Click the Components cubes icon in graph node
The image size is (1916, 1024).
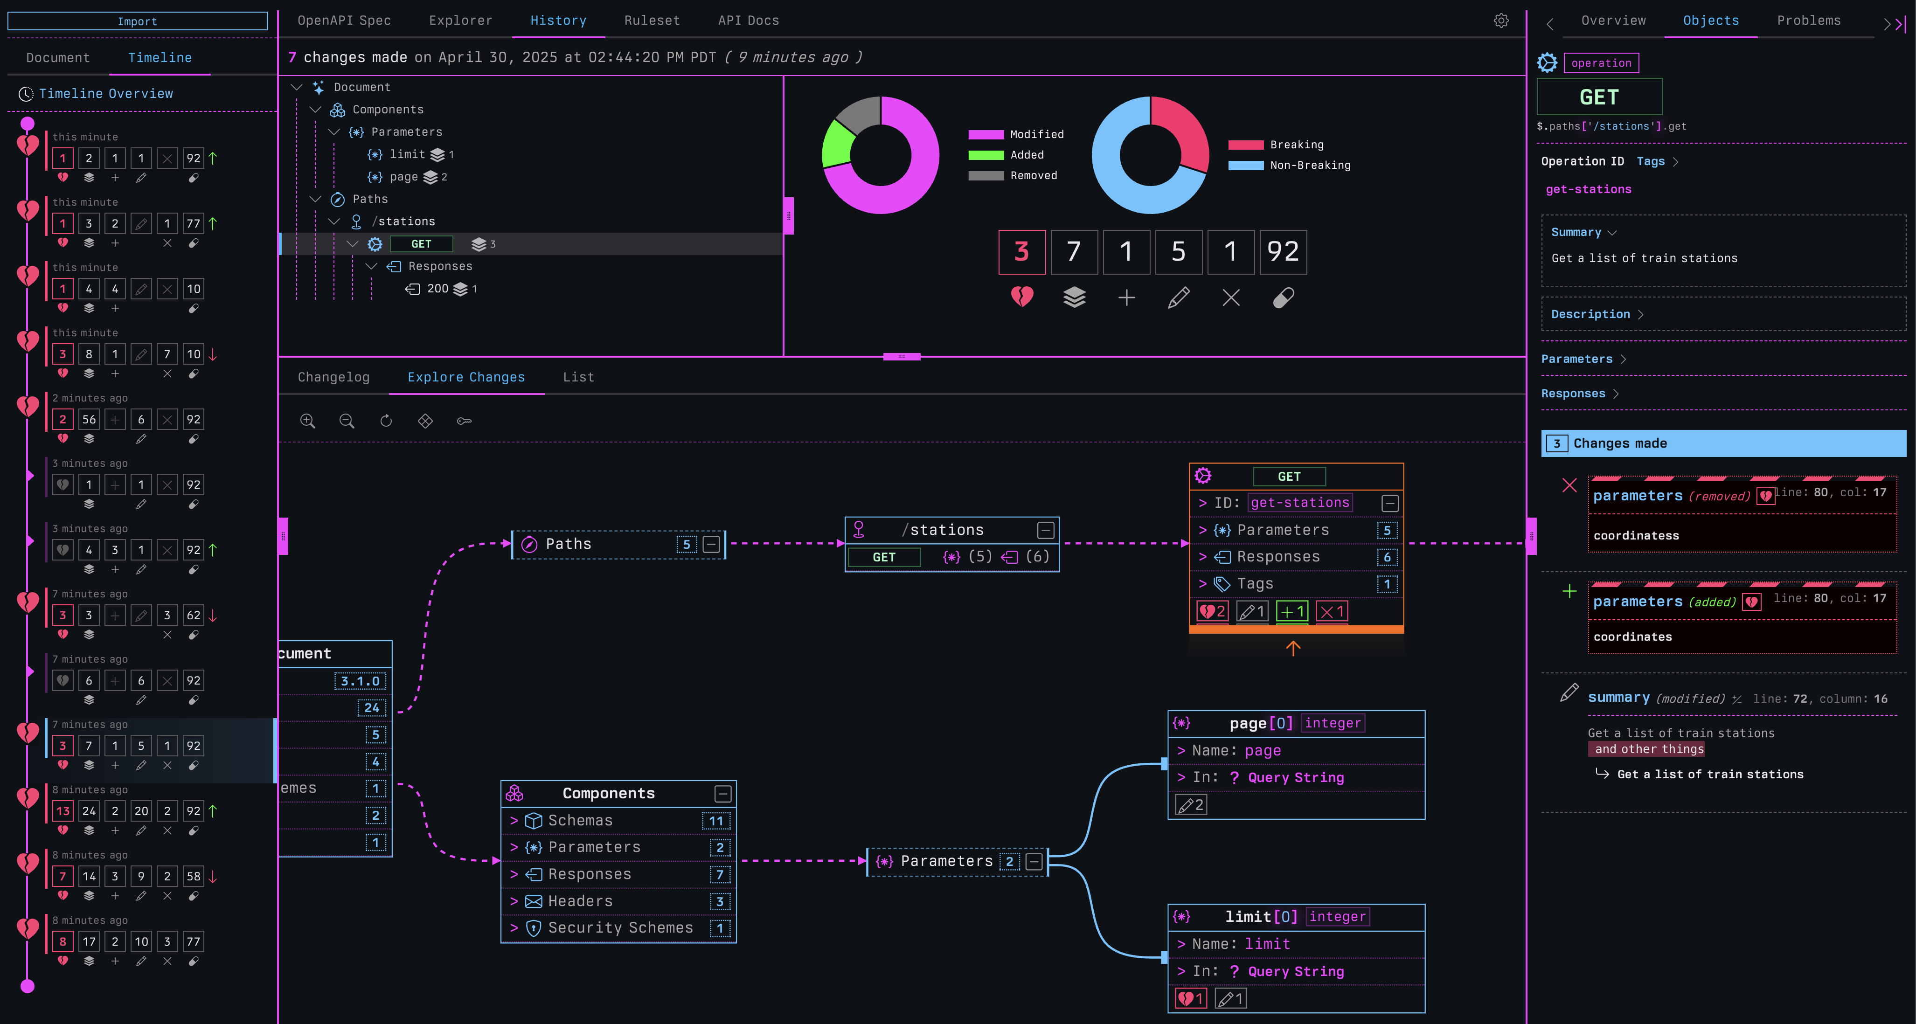515,794
